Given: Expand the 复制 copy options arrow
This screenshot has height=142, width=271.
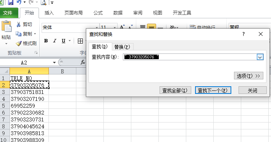Looking at the screenshot, I should pos(35,34).
